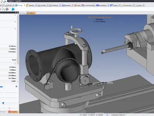The image size is (154, 116).
Task: Click the Analysis tab icon
Action: click(x=111, y=5)
